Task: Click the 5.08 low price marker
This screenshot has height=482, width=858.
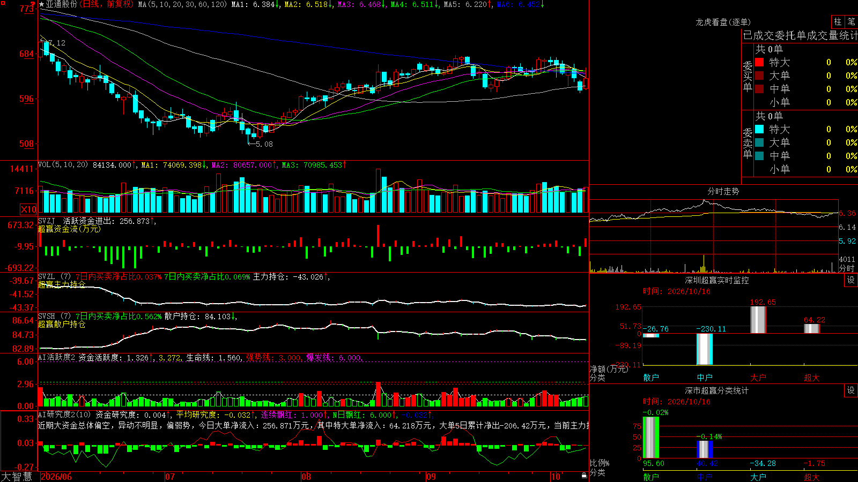Action: [261, 144]
